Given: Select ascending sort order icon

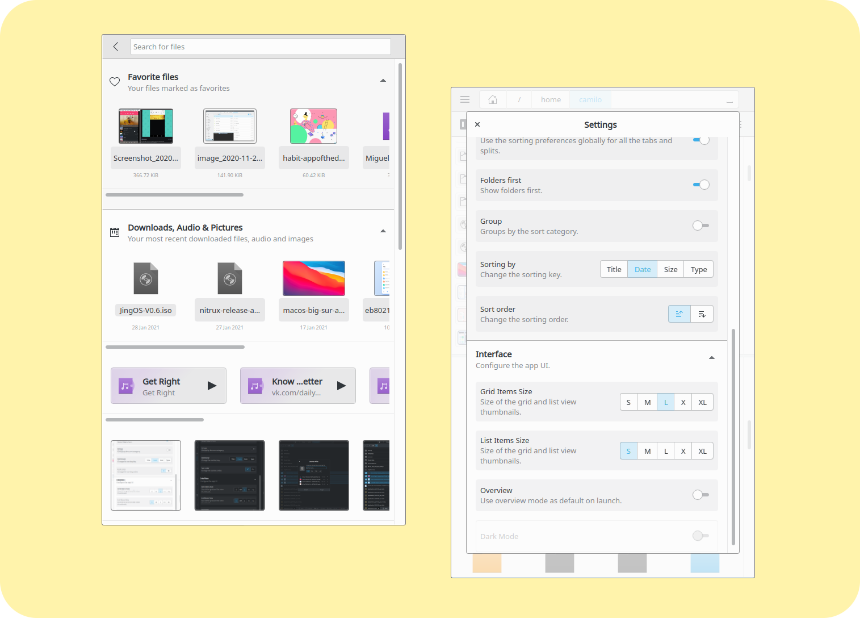Looking at the screenshot, I should point(679,314).
